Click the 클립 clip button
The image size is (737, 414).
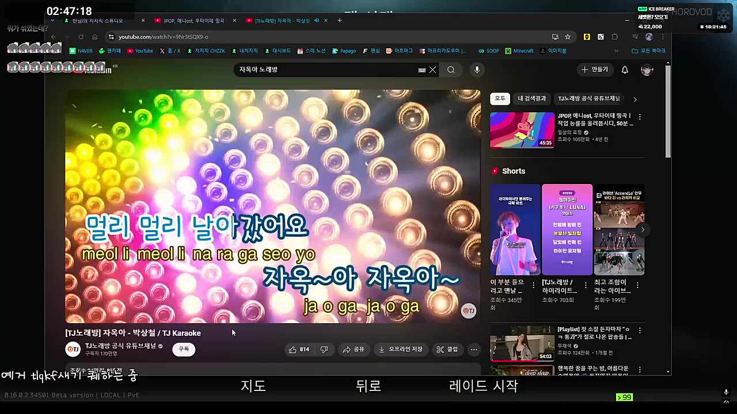click(x=447, y=349)
